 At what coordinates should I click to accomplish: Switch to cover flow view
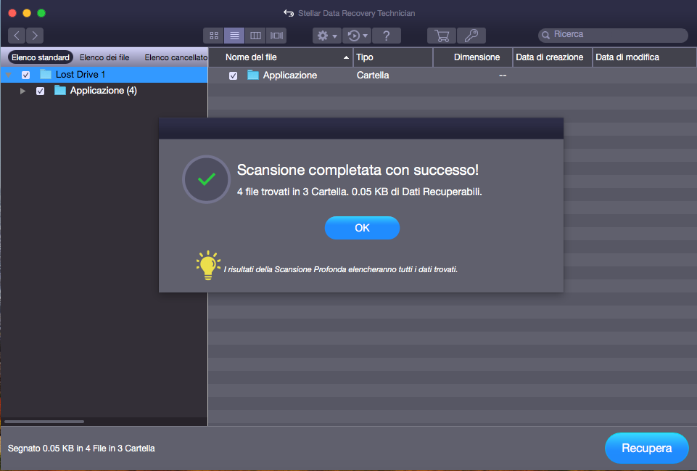click(276, 35)
